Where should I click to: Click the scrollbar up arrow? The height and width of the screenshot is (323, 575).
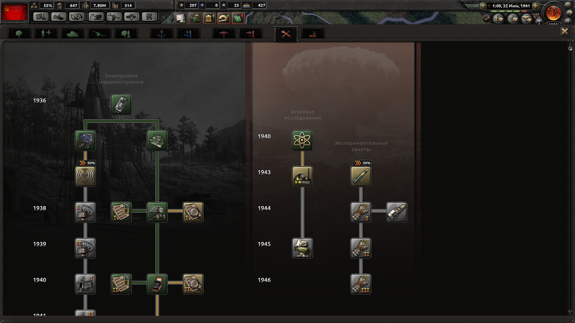(570, 44)
